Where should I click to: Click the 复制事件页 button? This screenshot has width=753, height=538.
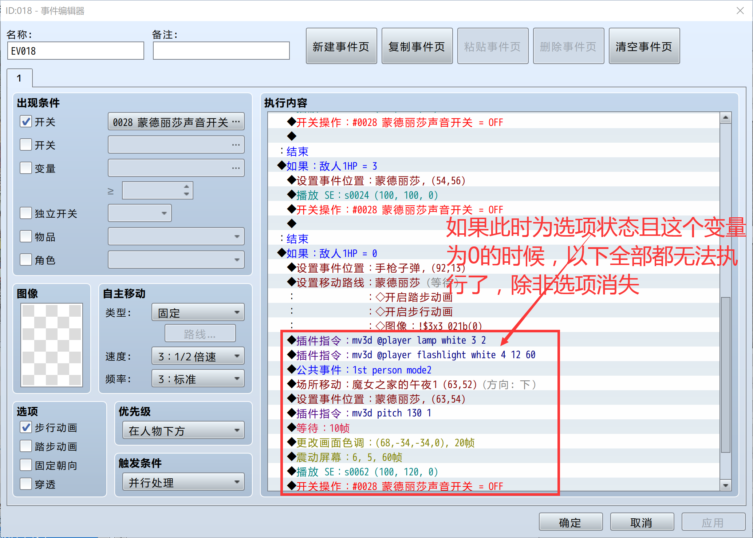pos(417,46)
